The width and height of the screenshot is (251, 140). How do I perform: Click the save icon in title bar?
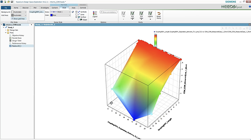coord(12,2)
